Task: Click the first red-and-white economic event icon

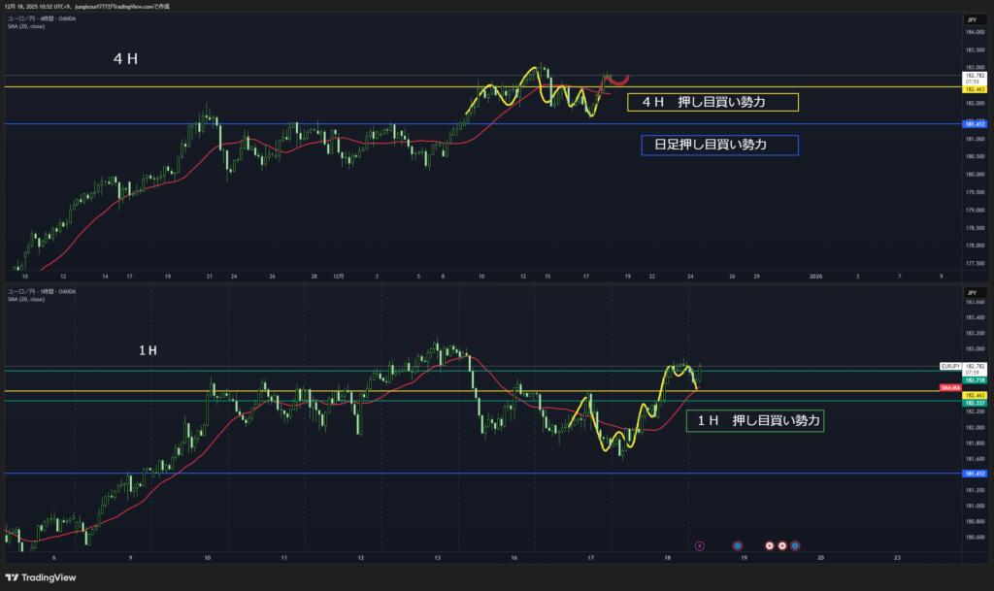Action: pos(770,545)
